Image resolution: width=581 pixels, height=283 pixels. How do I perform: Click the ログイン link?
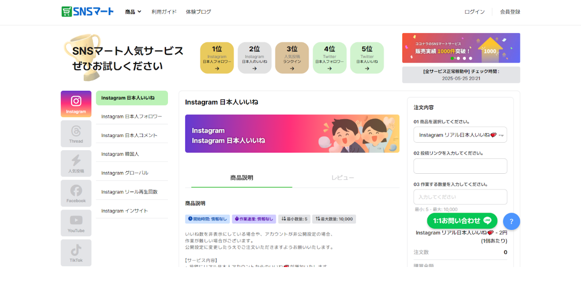coord(474,12)
